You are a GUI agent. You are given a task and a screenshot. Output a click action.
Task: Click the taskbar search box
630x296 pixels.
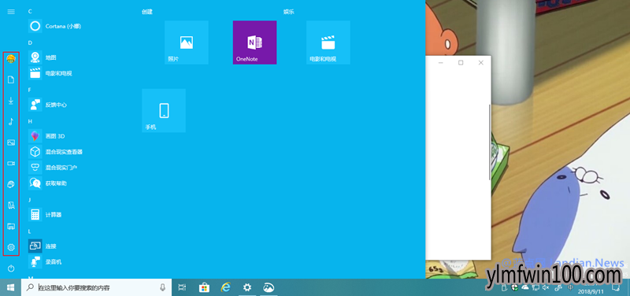(x=96, y=287)
